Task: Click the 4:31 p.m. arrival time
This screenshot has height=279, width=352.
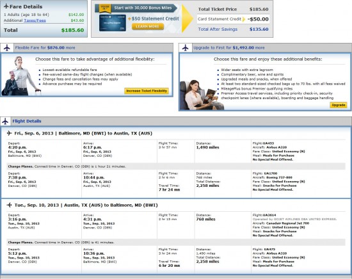Action: (x=93, y=219)
